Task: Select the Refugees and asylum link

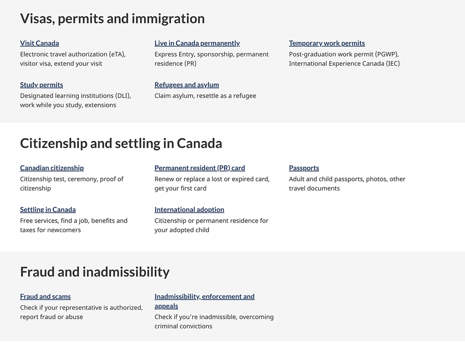Action: 186,85
